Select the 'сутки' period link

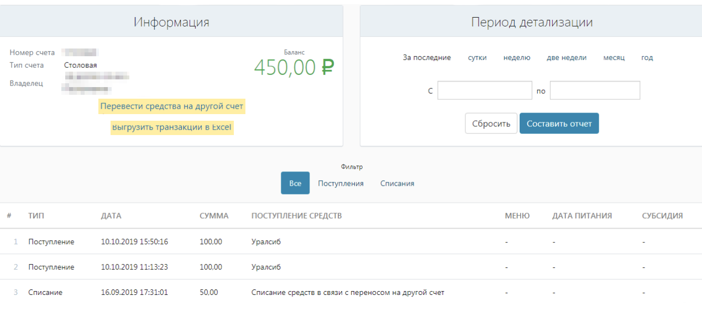point(477,58)
